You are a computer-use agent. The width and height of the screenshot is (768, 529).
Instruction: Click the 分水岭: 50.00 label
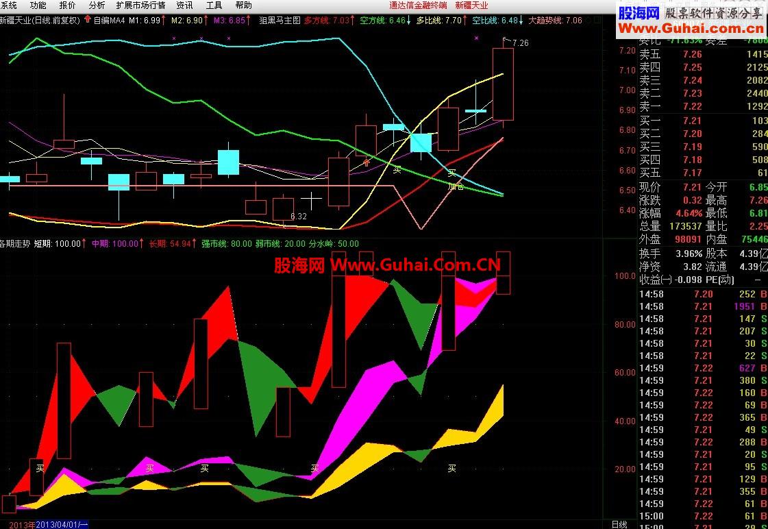pos(334,243)
